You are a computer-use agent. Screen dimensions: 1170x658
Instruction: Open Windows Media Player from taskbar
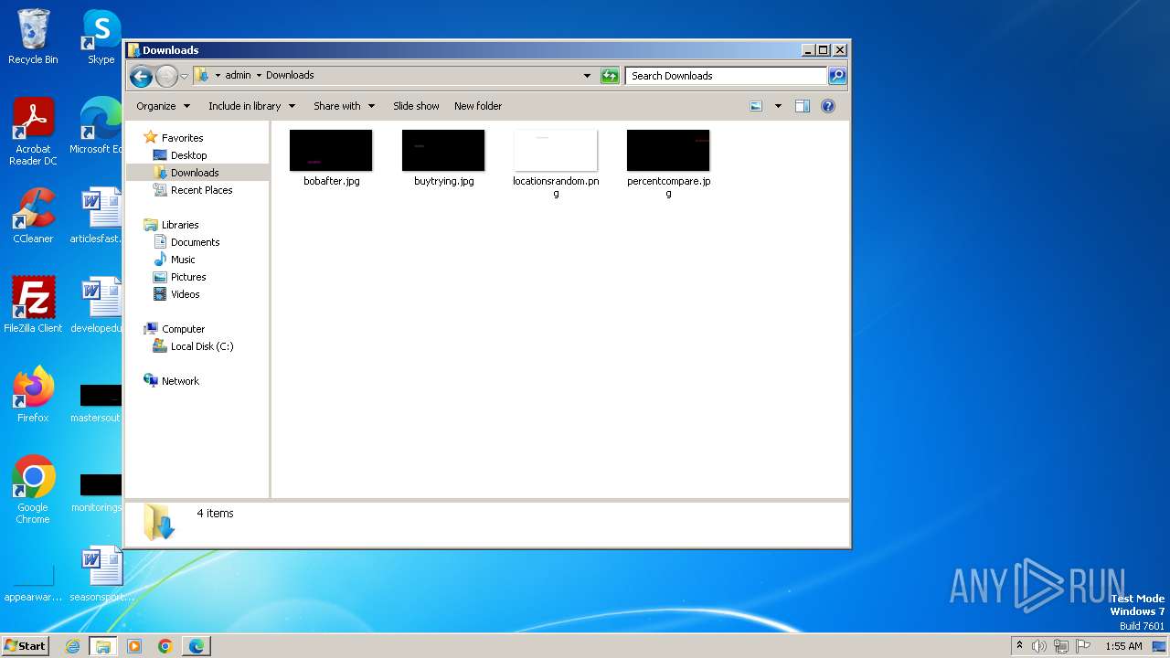click(x=134, y=646)
